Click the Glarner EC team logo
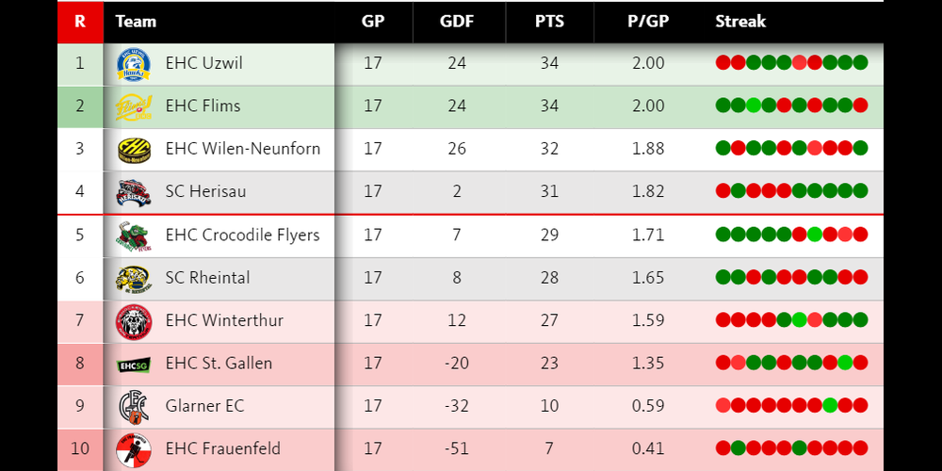The width and height of the screenshot is (942, 471). tap(134, 406)
